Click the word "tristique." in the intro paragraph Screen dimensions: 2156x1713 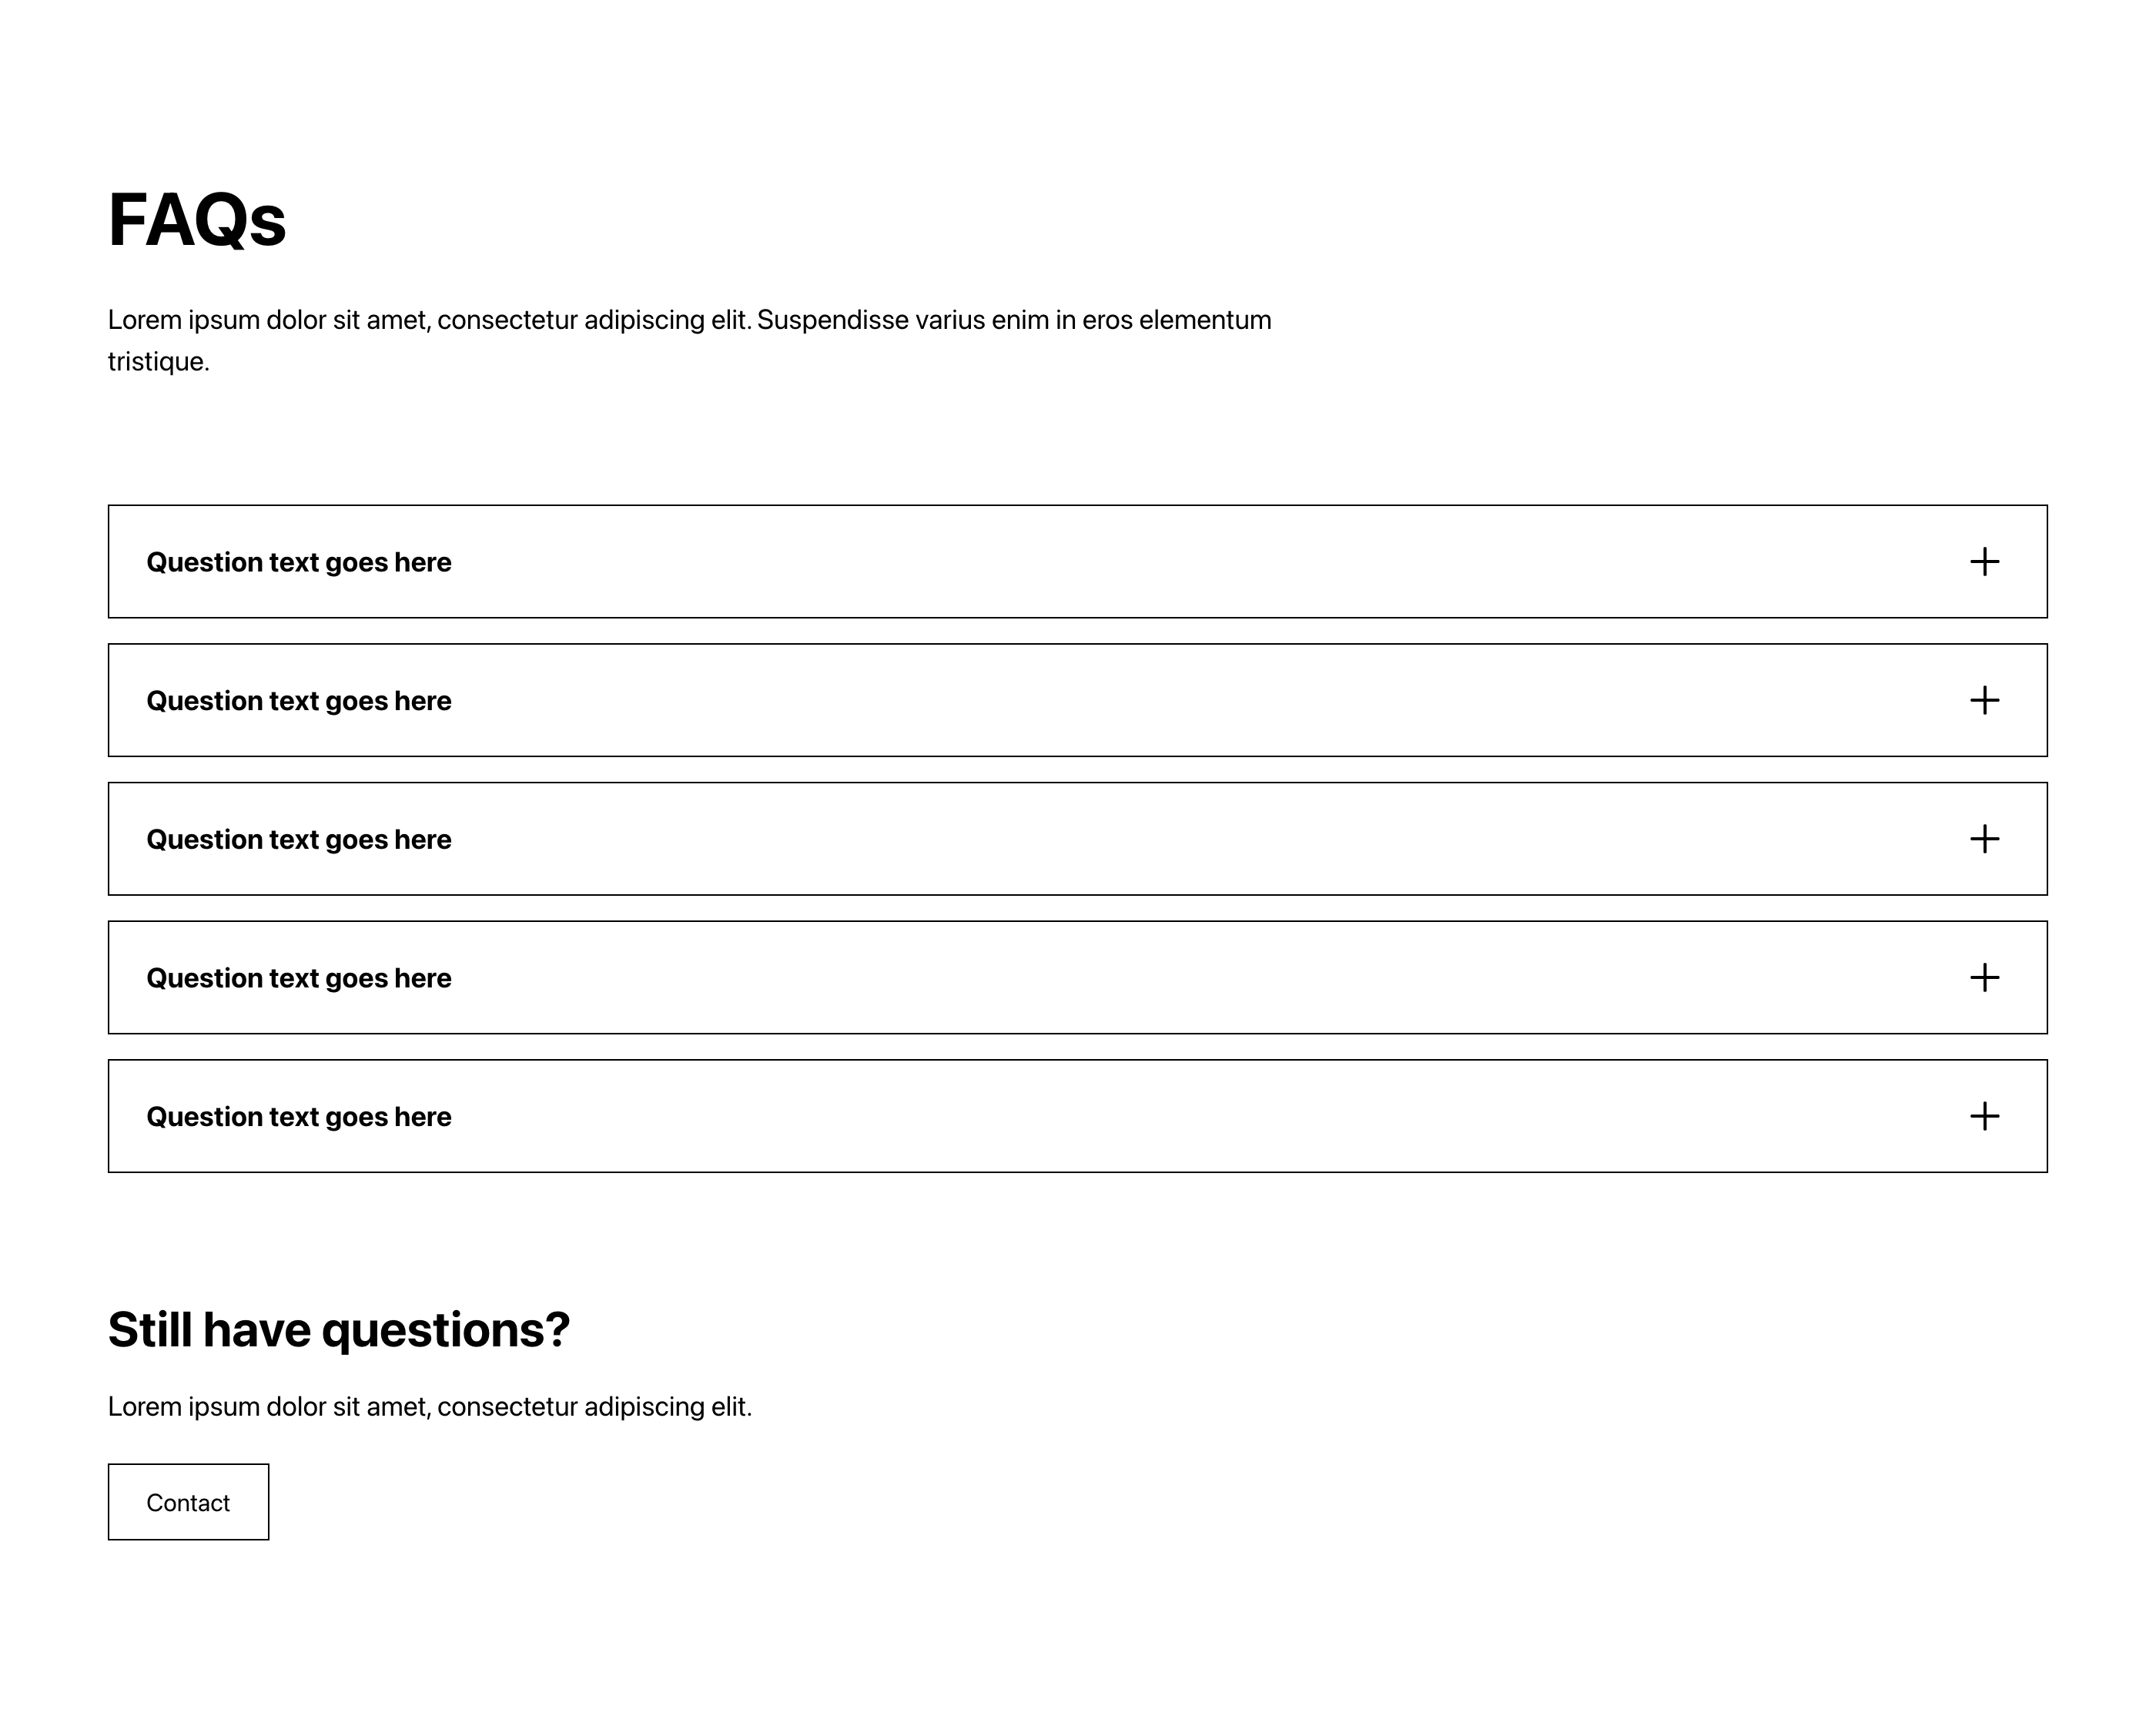click(x=159, y=361)
